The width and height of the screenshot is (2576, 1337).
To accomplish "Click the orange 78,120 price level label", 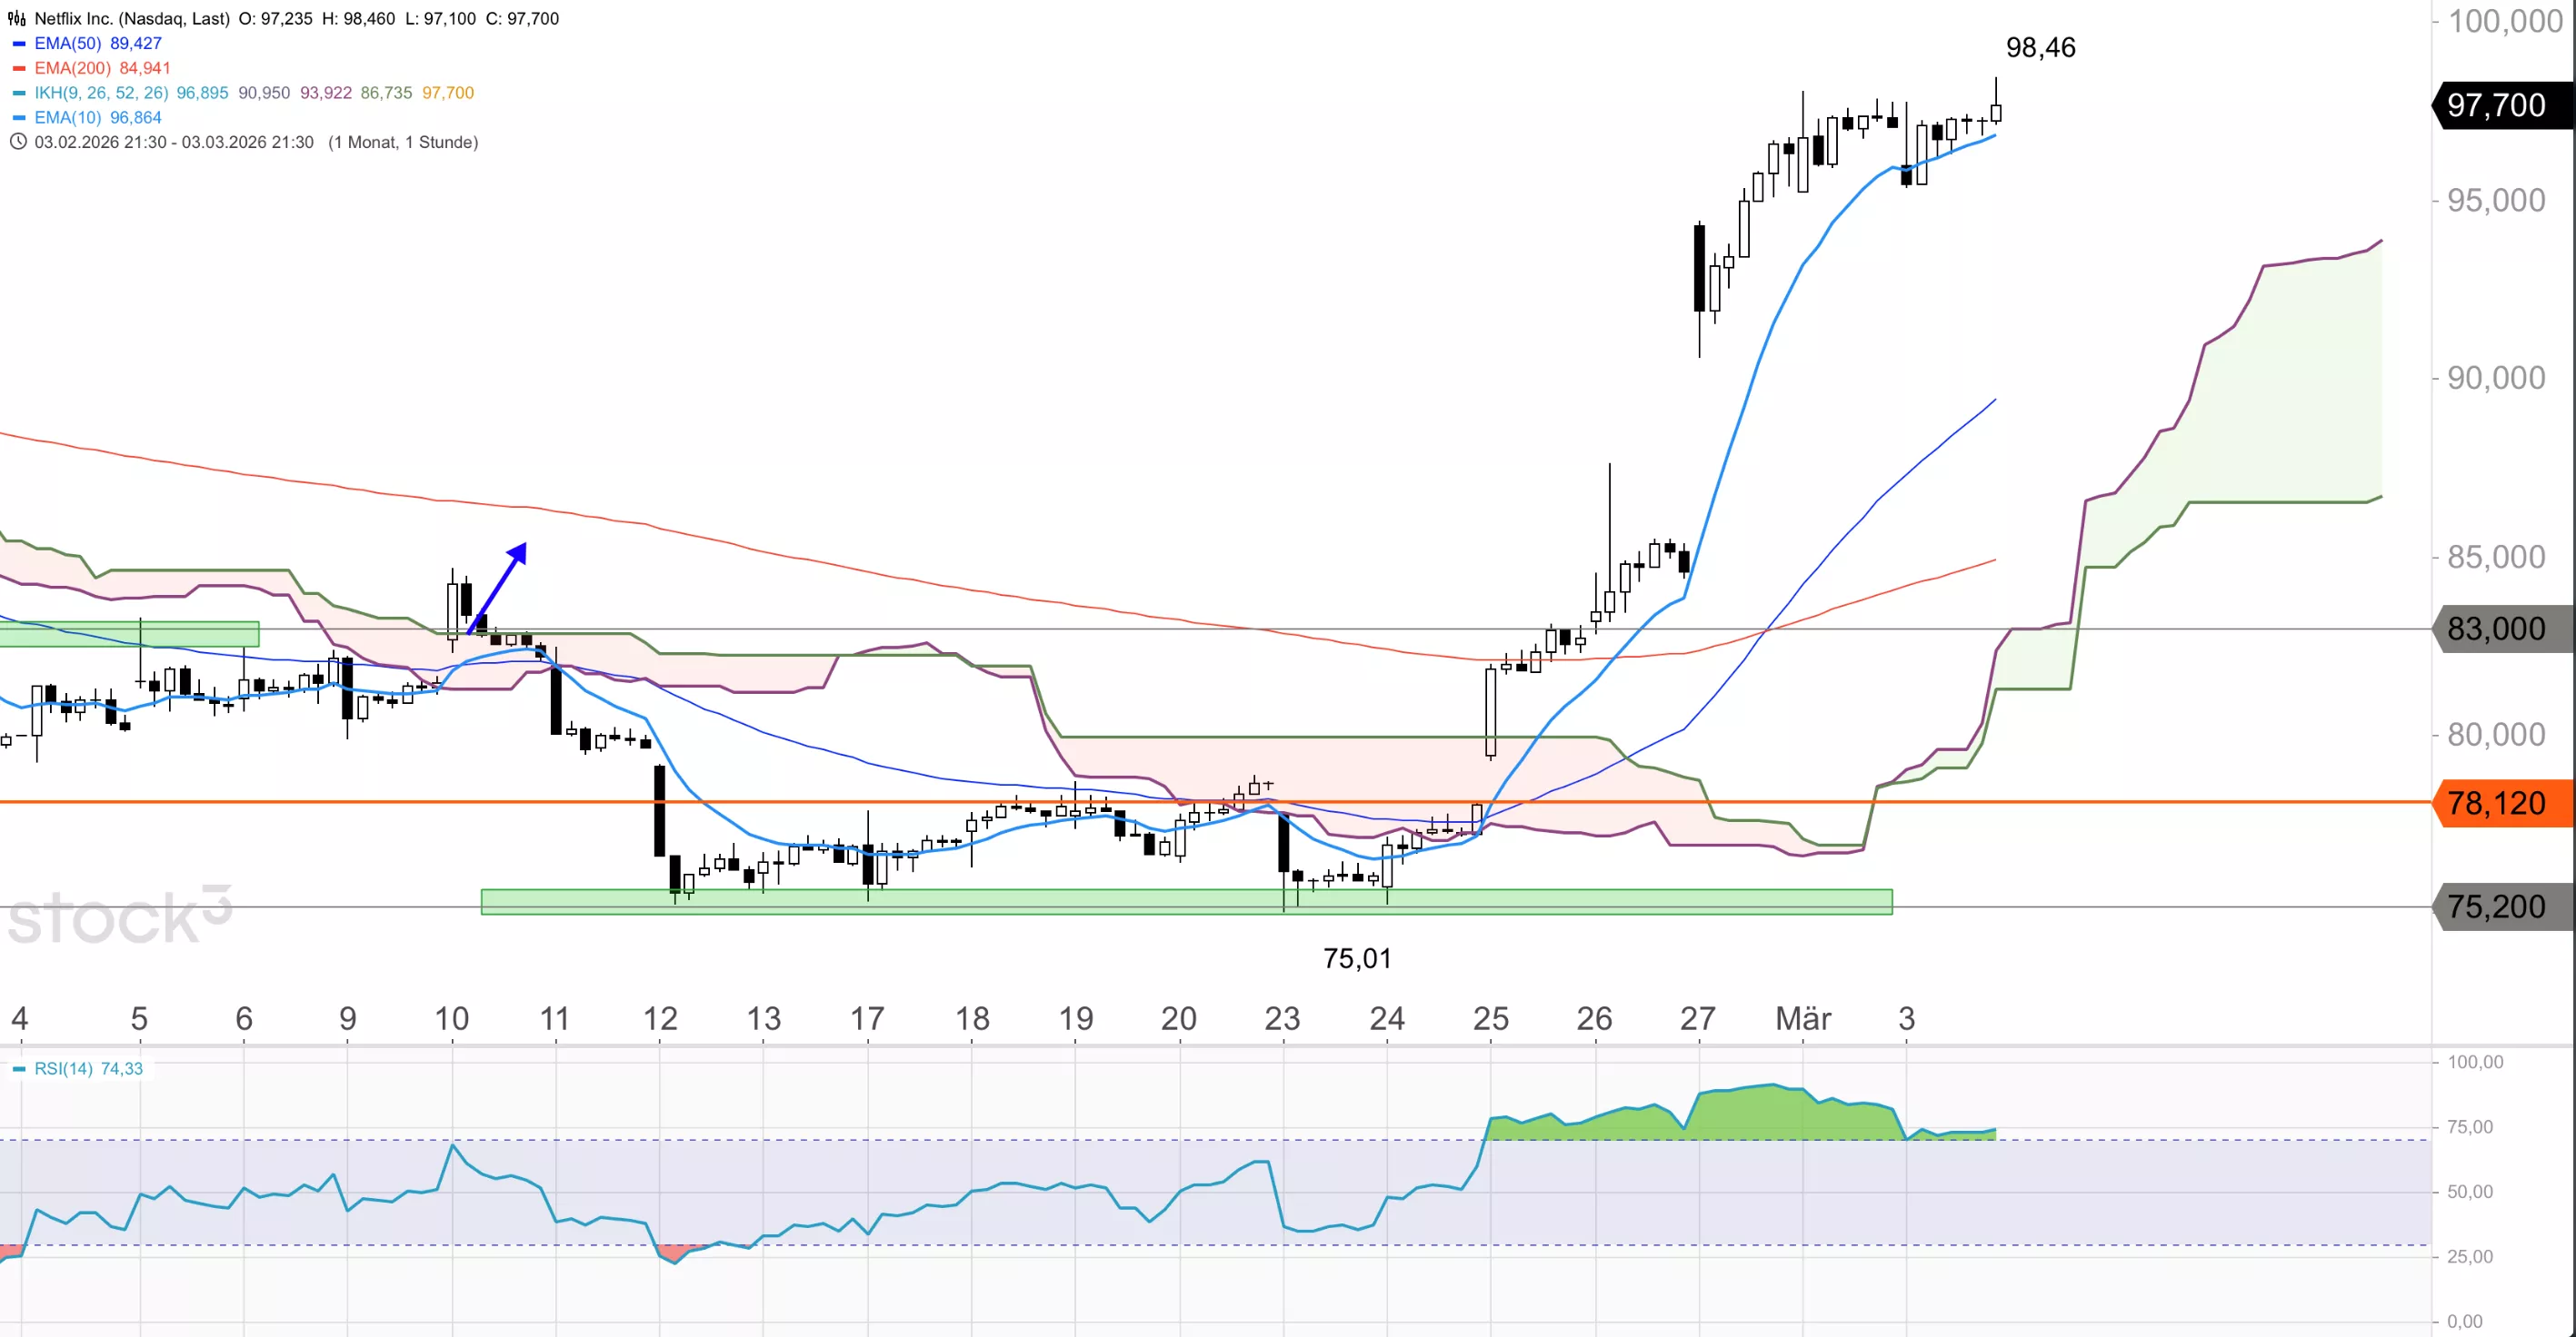I will click(x=2496, y=804).
